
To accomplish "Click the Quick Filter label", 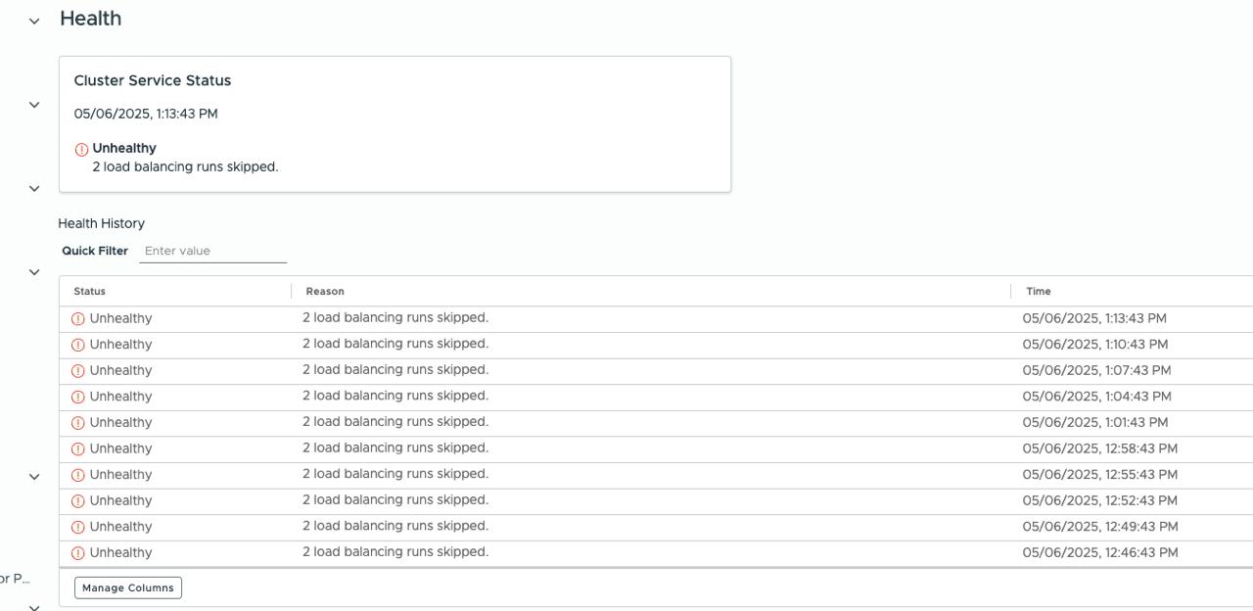I will pyautogui.click(x=95, y=251).
